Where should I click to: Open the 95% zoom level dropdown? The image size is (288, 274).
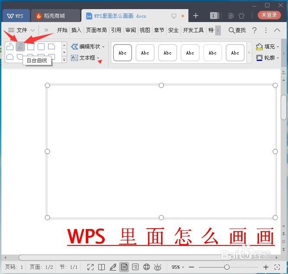(x=178, y=267)
